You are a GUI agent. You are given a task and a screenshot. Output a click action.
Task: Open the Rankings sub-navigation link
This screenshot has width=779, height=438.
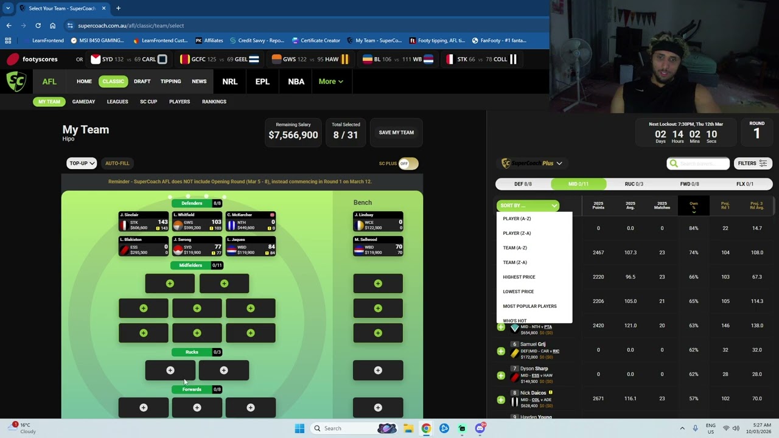[214, 102]
